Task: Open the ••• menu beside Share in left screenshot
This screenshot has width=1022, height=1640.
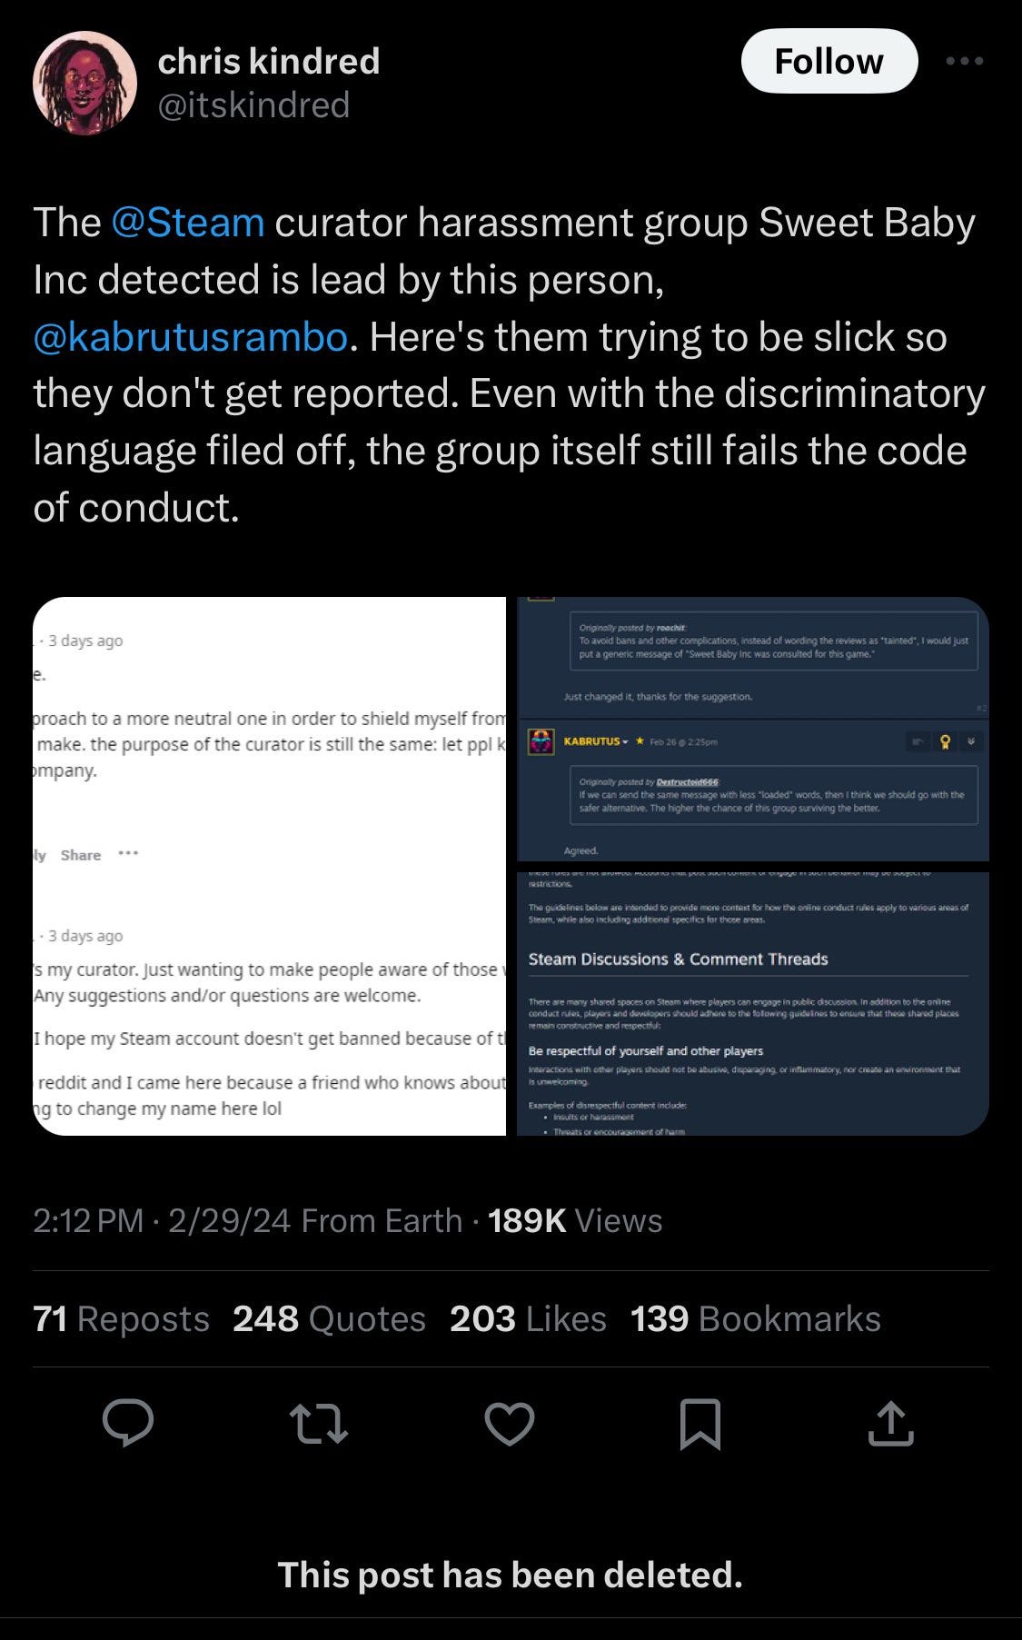Action: 127,854
